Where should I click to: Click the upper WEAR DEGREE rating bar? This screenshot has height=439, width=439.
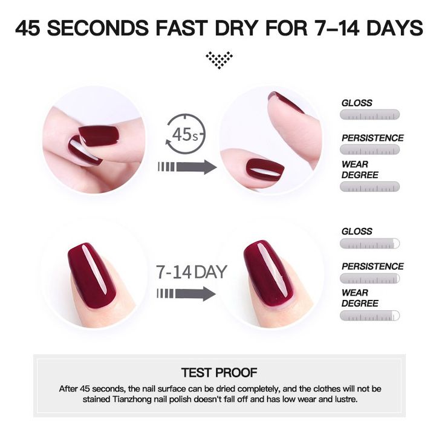tap(369, 187)
